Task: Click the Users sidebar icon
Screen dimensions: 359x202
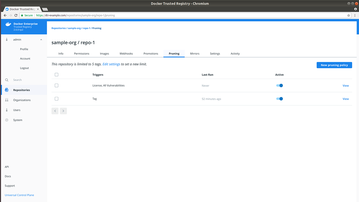Action: 7,110
